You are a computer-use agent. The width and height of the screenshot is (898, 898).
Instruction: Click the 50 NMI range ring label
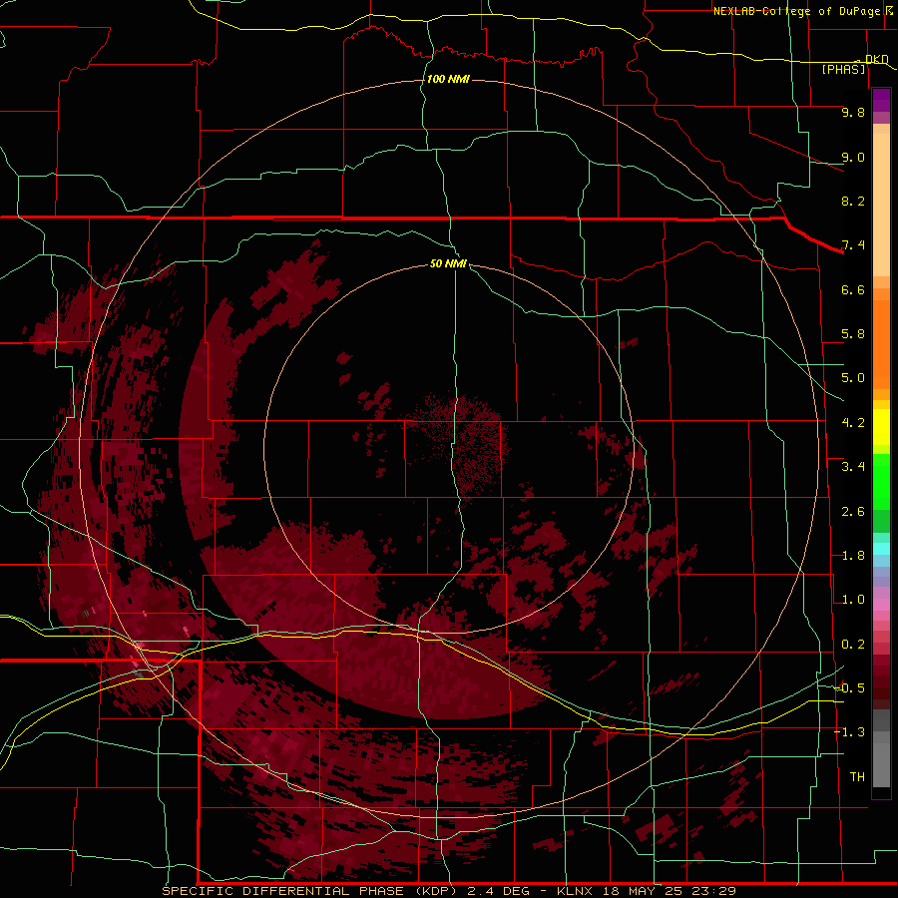click(448, 263)
